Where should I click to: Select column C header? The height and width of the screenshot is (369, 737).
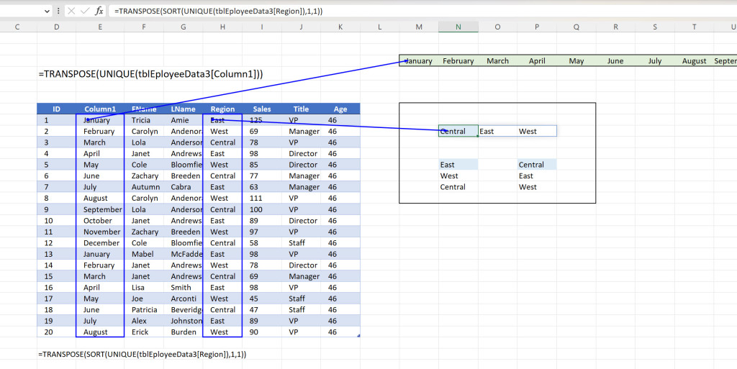coord(17,27)
